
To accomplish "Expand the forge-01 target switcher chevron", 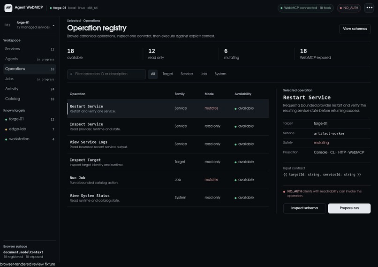I will [x=53, y=25].
